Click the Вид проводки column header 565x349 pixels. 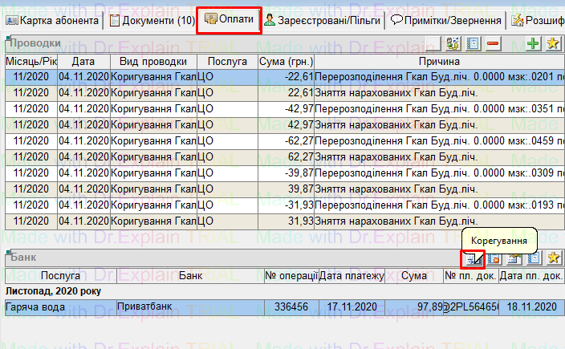coord(153,61)
